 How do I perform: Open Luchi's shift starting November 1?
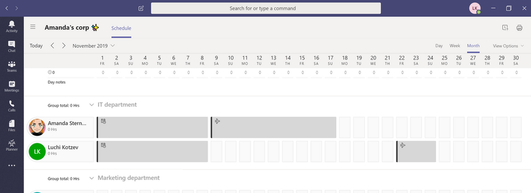coord(152,152)
